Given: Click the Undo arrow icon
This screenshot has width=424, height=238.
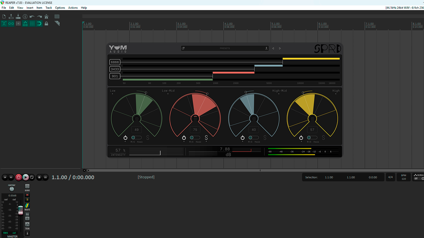Looking at the screenshot, I should pyautogui.click(x=32, y=16).
